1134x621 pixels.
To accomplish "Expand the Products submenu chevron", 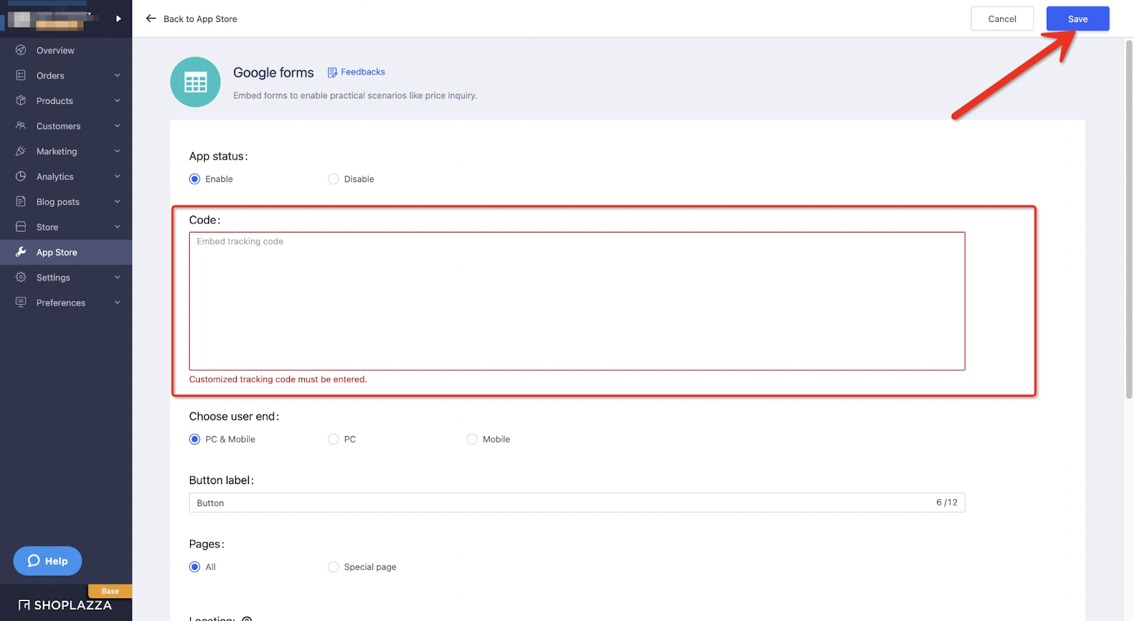I will pyautogui.click(x=118, y=101).
